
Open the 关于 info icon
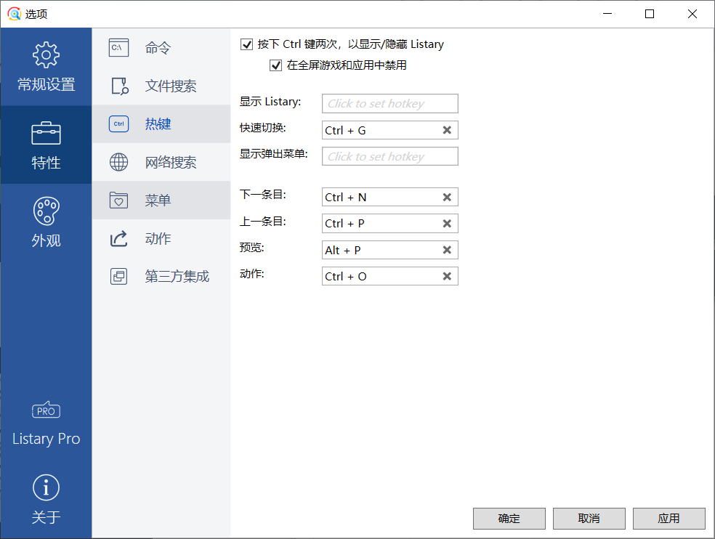46,487
